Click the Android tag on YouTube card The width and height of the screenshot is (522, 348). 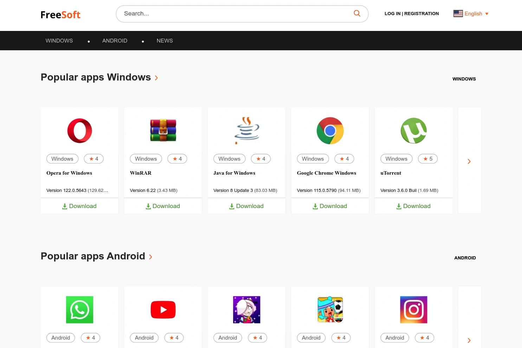click(144, 338)
